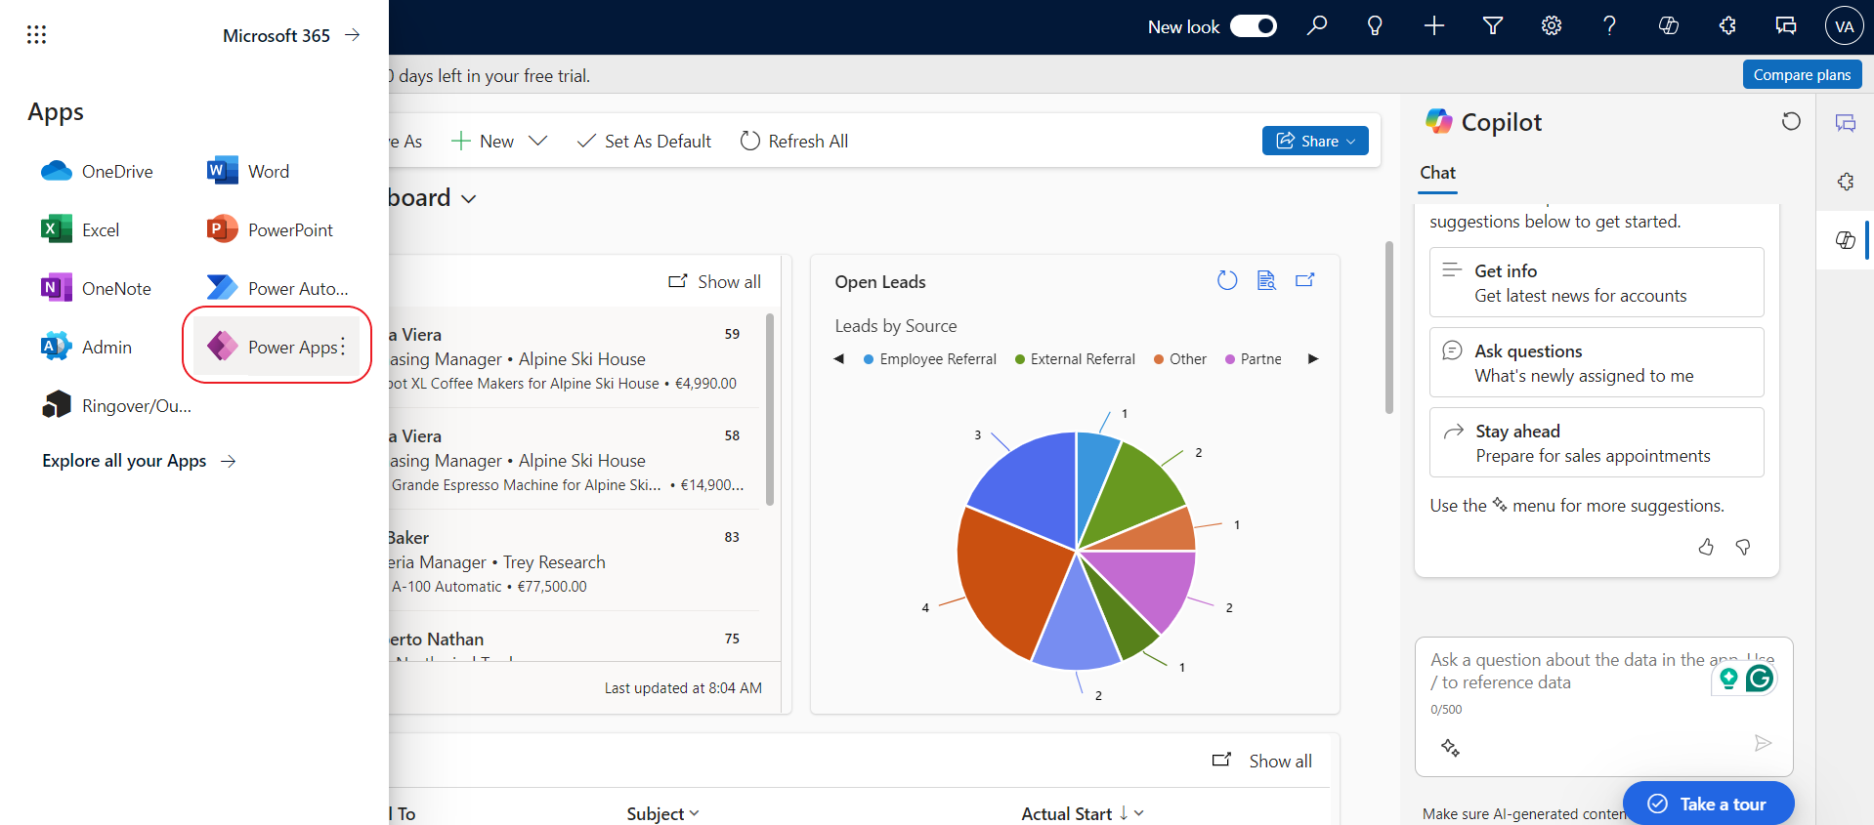Select the Get info suggestion

point(1597,282)
